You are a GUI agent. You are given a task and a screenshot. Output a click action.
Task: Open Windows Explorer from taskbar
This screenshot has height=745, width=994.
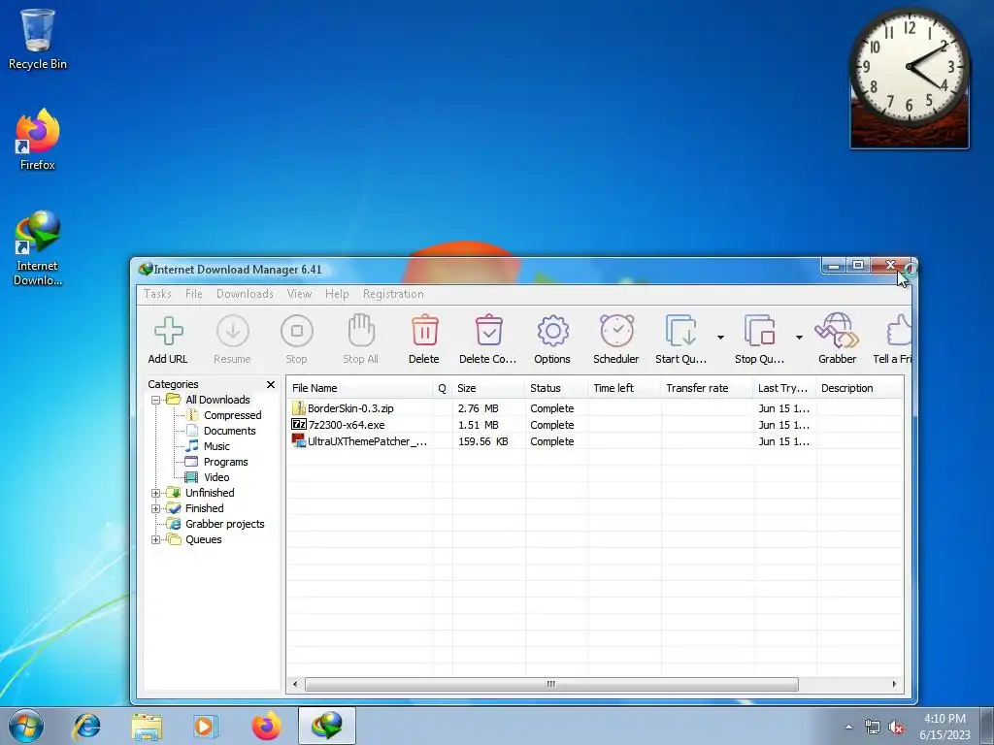click(x=147, y=727)
